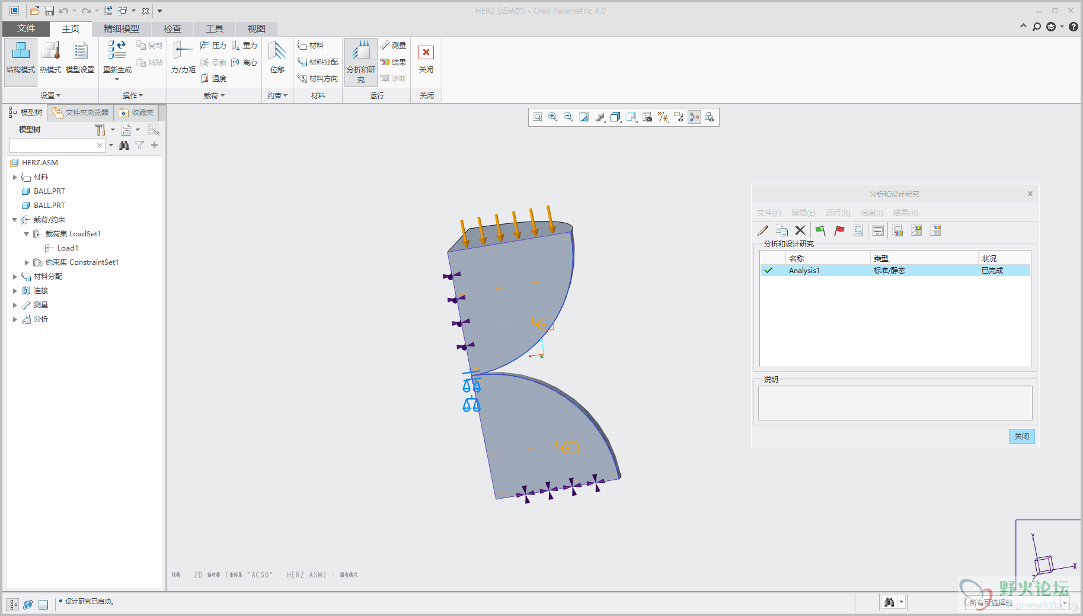Open saved view orientations cube icon
This screenshot has height=616, width=1083.
tap(631, 117)
